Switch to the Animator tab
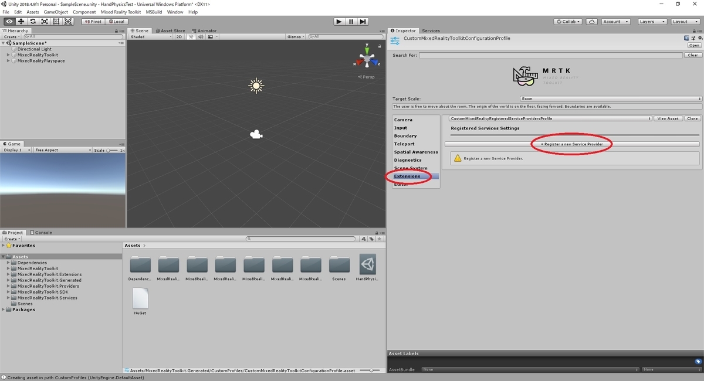This screenshot has width=704, height=381. (204, 30)
